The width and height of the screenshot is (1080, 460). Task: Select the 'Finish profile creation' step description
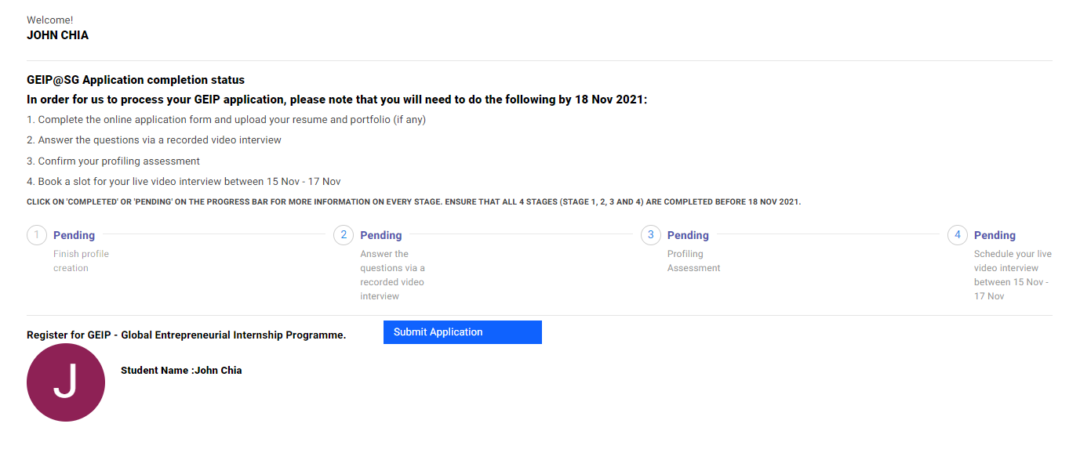coord(81,261)
